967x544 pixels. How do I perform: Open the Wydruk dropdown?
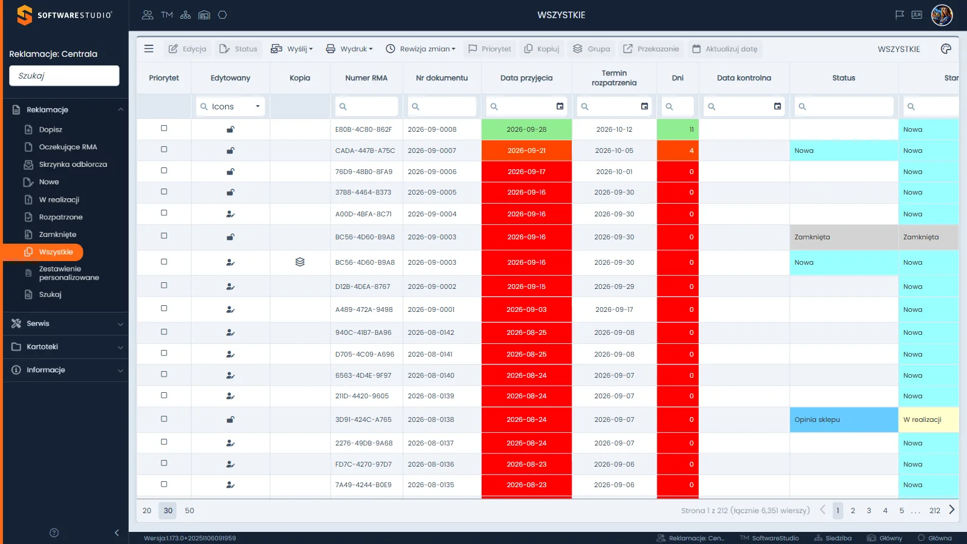[349, 49]
